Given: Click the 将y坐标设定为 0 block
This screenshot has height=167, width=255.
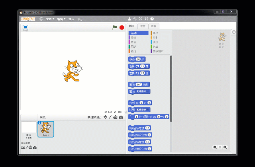Looking at the screenshot, I should coord(140,149).
